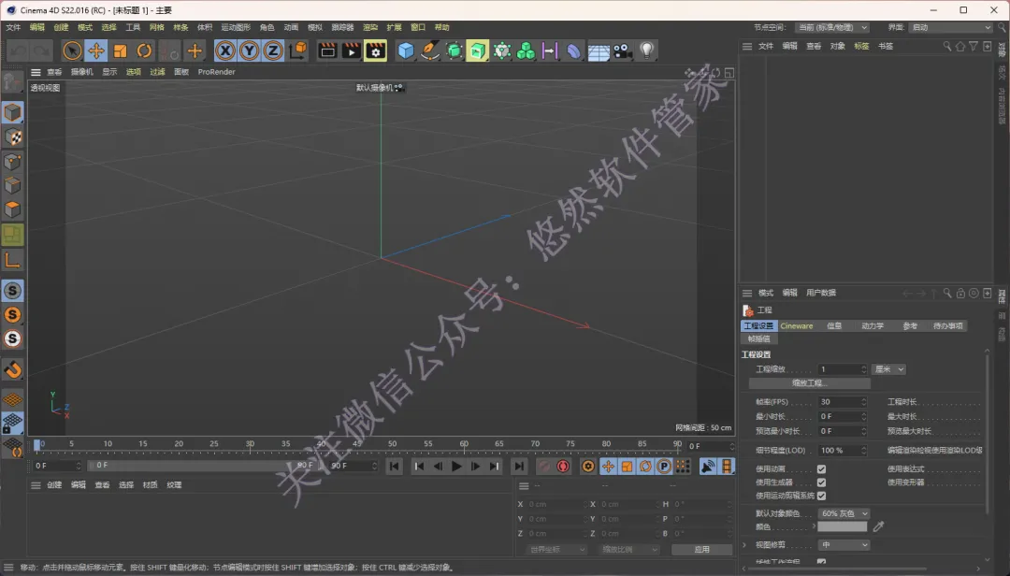Add a Floor environment object icon

[599, 50]
